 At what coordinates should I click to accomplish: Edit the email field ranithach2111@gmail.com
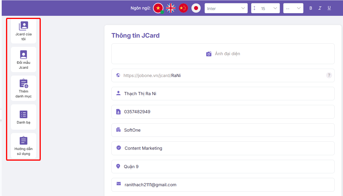pyautogui.click(x=223, y=185)
